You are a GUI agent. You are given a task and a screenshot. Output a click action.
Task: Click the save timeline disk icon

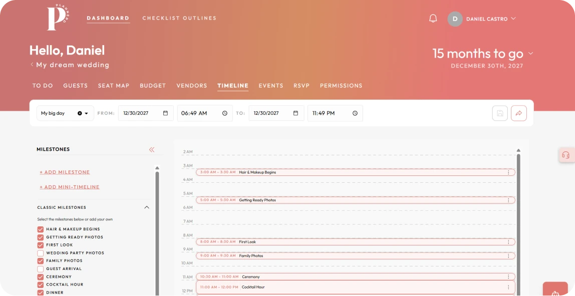[500, 113]
